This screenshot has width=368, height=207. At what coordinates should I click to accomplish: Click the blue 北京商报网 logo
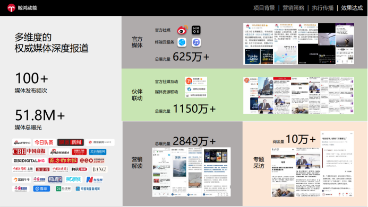coord(98,151)
